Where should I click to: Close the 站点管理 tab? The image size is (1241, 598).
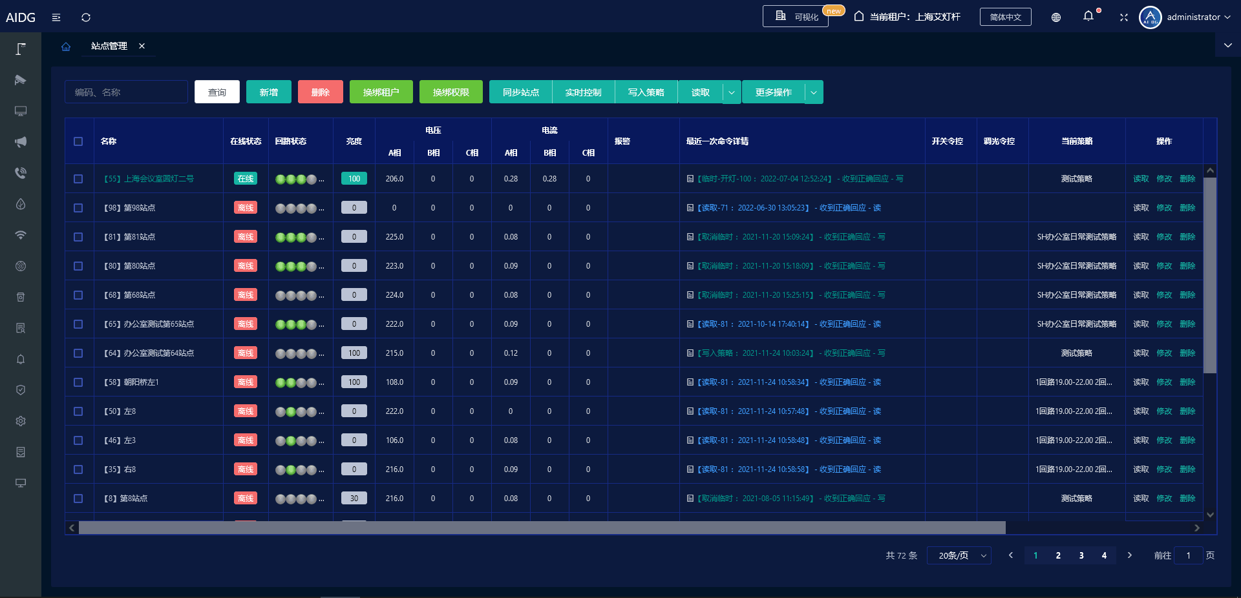pos(142,46)
